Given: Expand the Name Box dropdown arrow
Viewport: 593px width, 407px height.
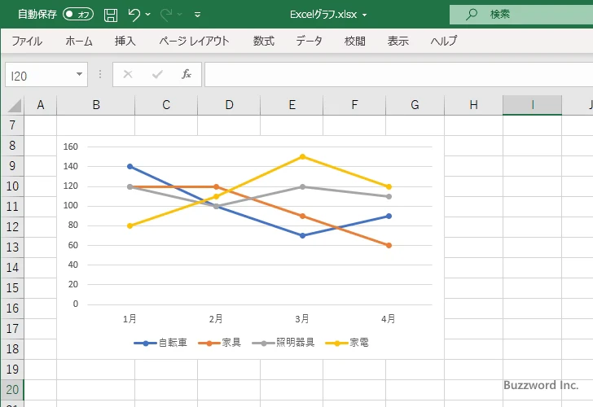Looking at the screenshot, I should [79, 74].
